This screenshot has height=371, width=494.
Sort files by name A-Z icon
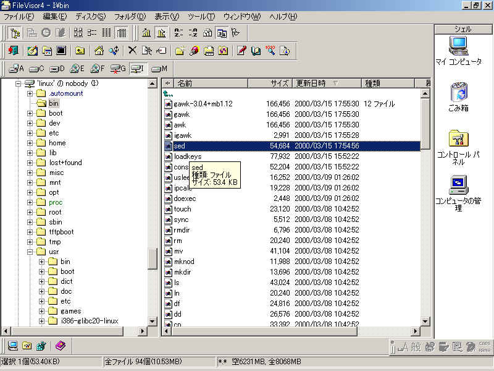tap(178, 33)
